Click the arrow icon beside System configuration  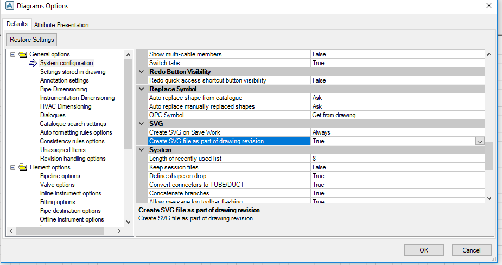point(33,63)
